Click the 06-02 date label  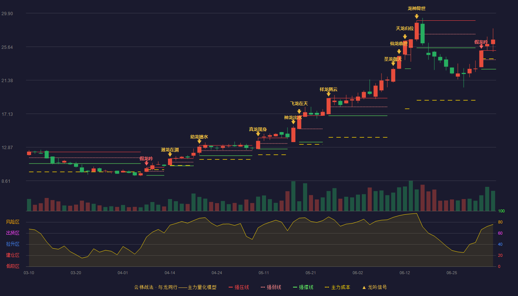[x=358, y=273]
